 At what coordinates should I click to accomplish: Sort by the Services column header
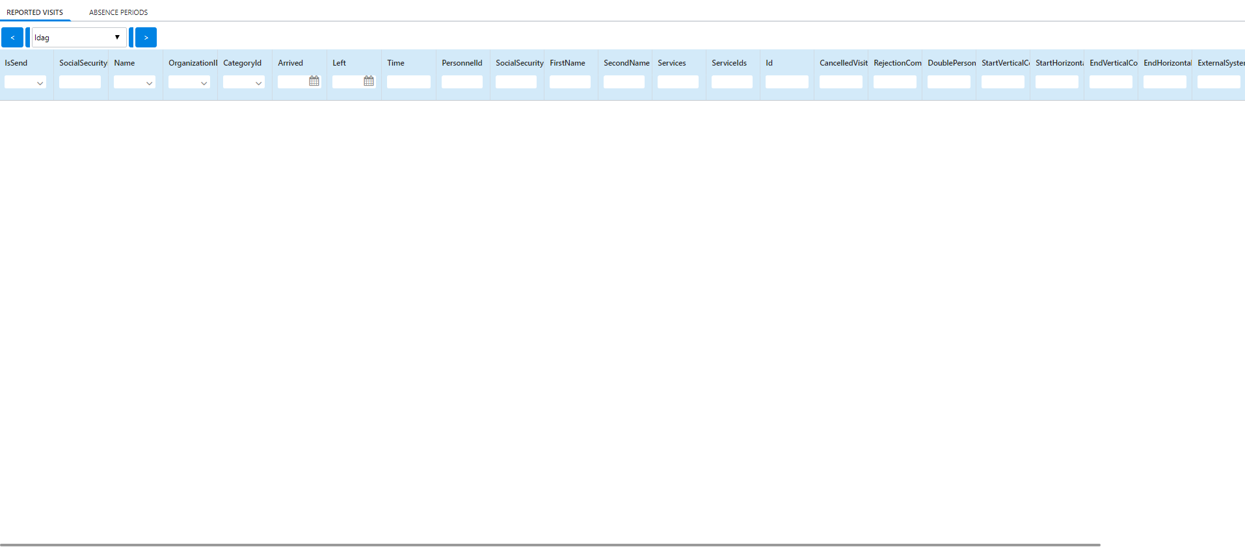tap(672, 63)
